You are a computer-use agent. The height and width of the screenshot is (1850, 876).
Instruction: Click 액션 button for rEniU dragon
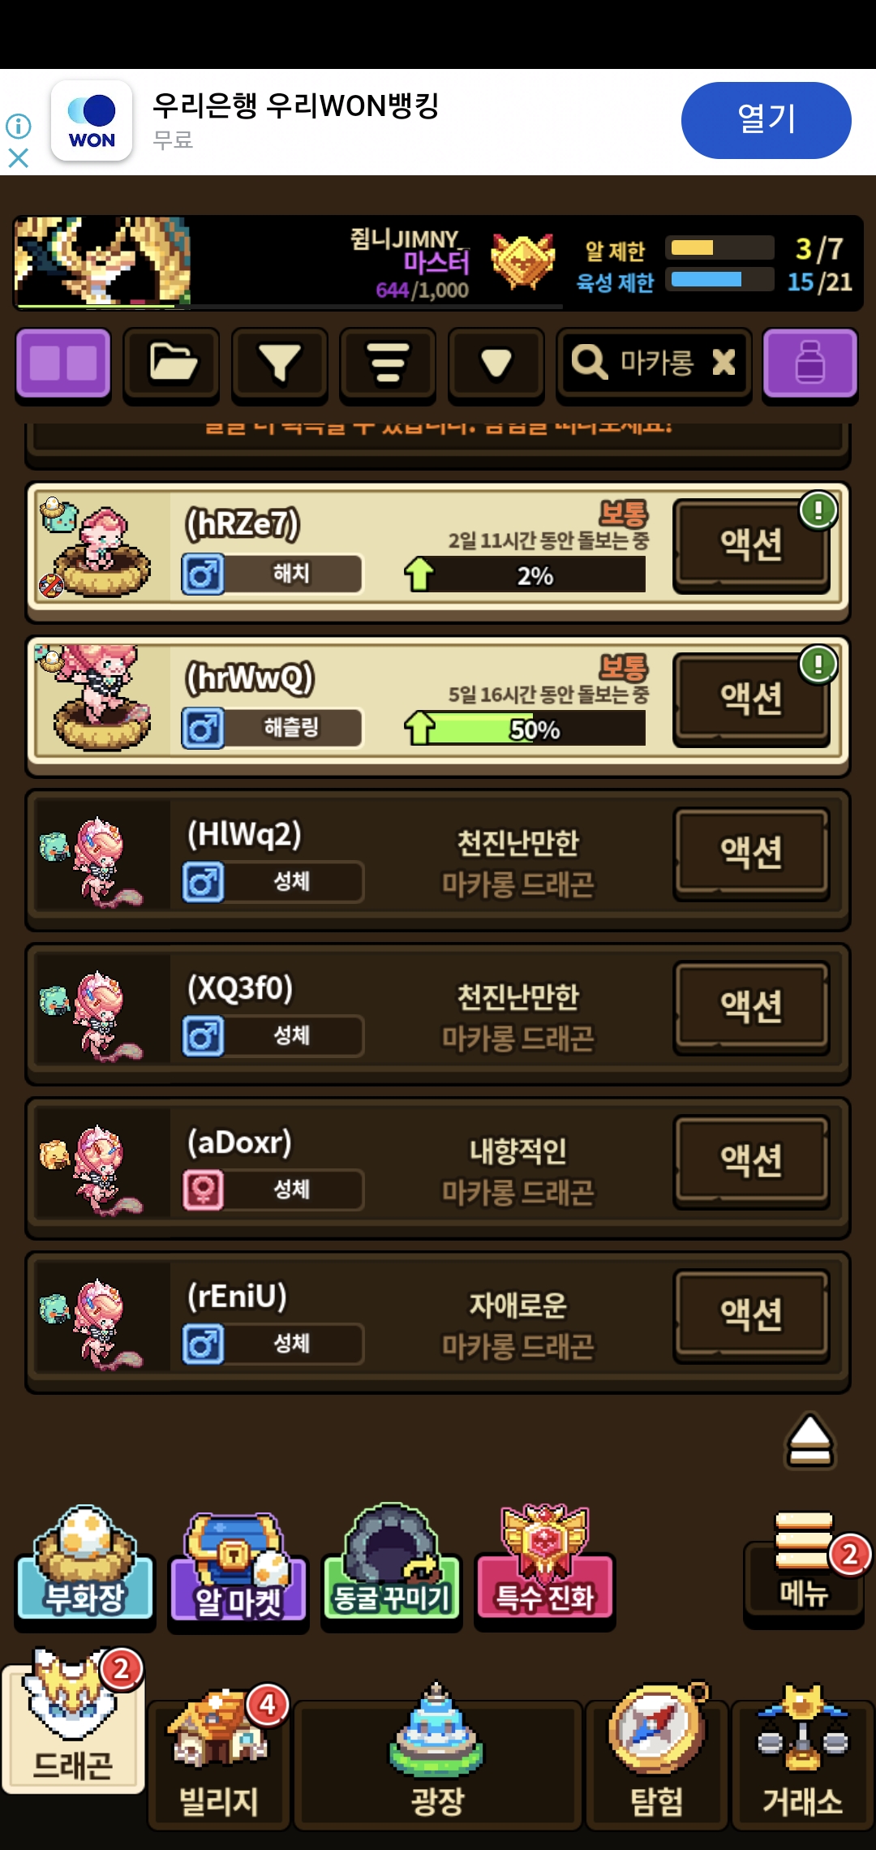751,1315
